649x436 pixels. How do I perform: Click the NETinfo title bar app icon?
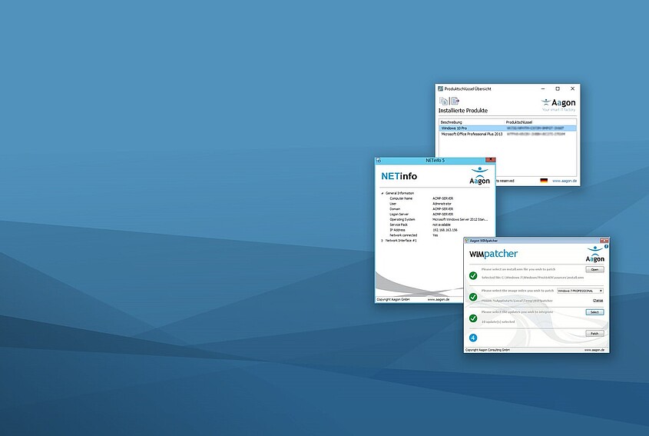[379, 161]
